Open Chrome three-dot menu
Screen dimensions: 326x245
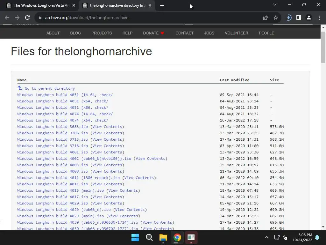319,18
